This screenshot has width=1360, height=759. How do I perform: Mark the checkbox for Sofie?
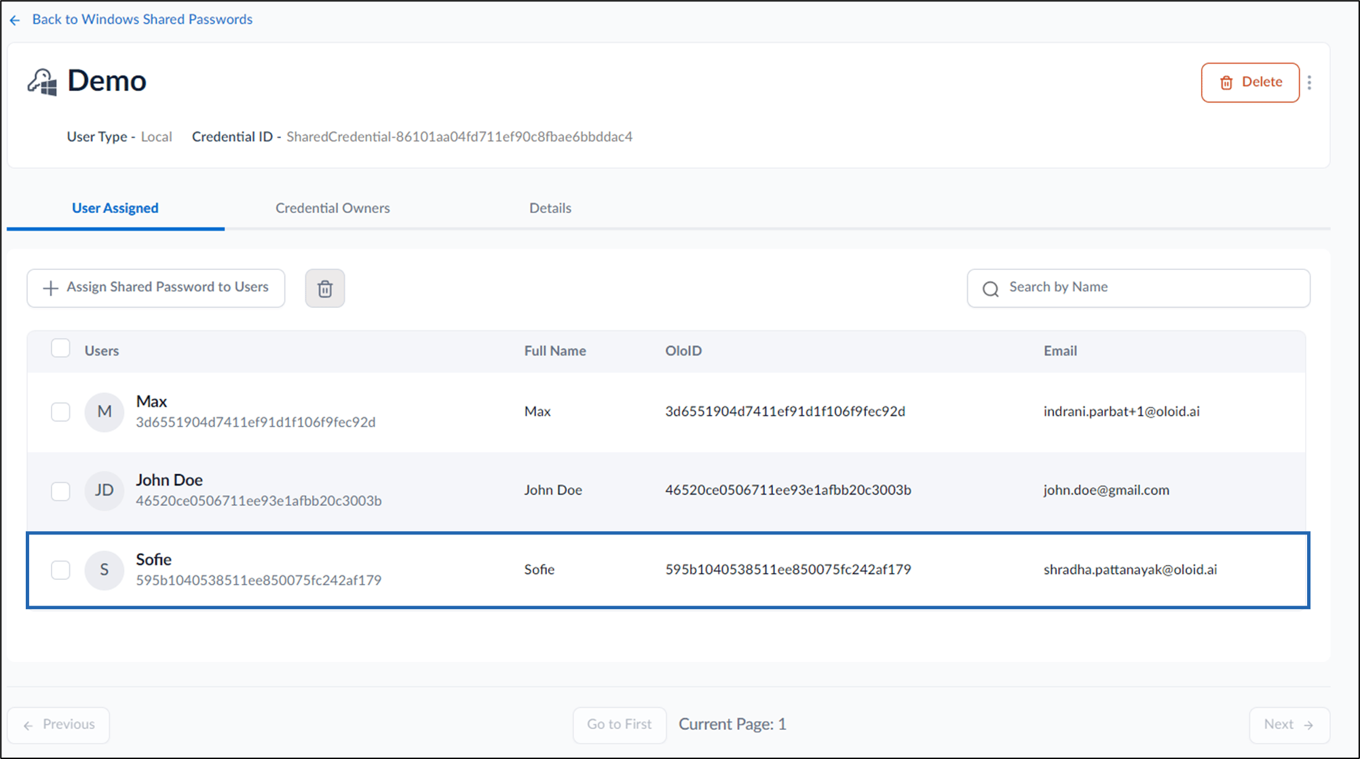point(60,570)
